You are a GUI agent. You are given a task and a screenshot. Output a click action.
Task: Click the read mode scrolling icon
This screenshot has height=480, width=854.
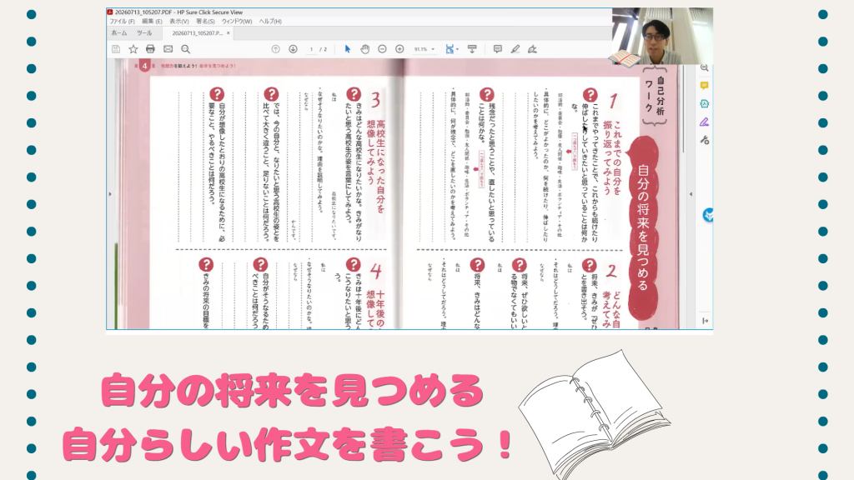pyautogui.click(x=472, y=49)
